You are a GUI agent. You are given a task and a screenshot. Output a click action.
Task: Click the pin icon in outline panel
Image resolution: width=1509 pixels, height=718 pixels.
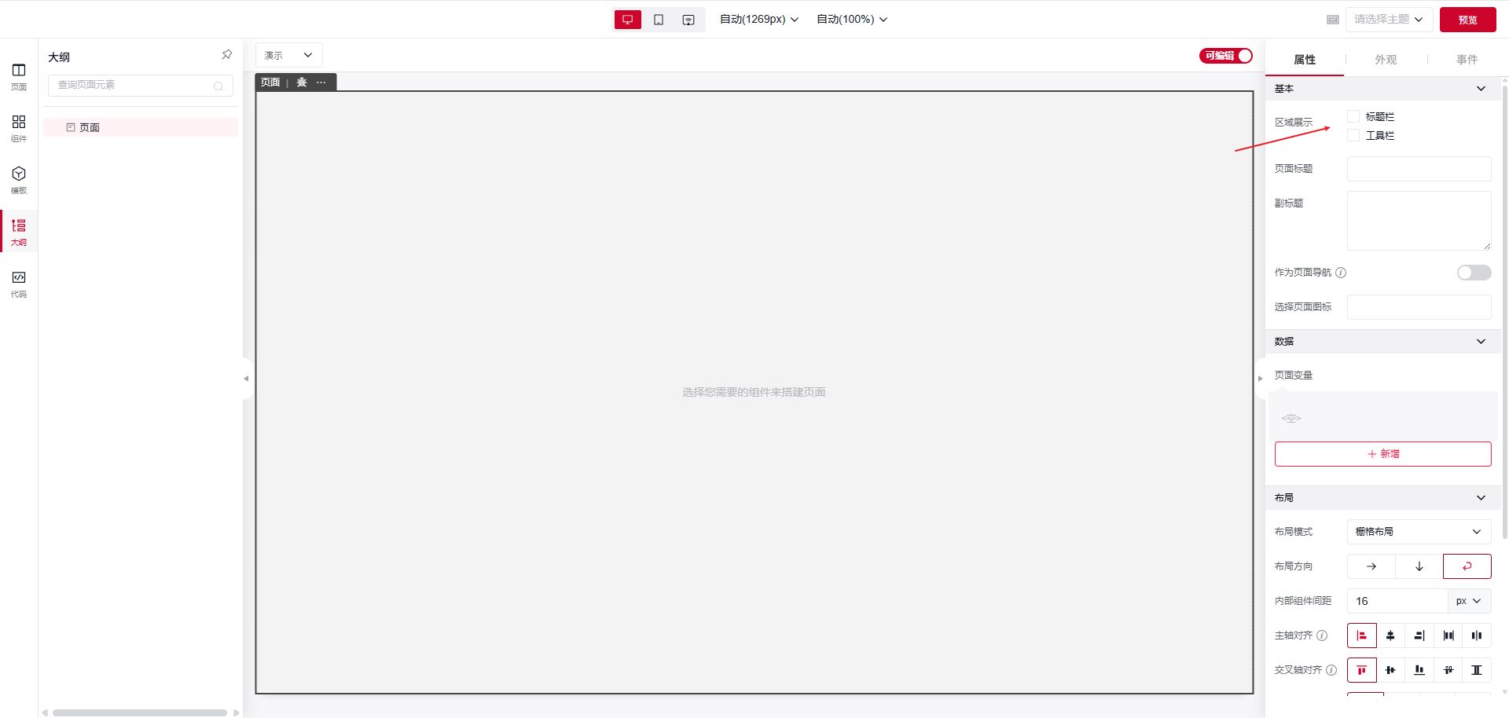226,55
